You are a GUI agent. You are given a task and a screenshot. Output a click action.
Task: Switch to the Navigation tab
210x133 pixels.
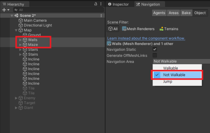pyautogui.click(x=149, y=4)
